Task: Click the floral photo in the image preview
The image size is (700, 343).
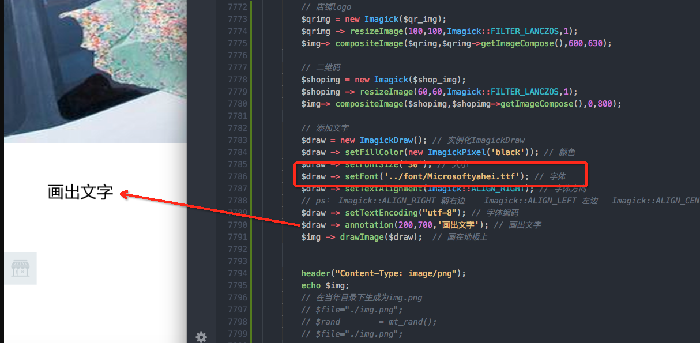Action: (96, 71)
